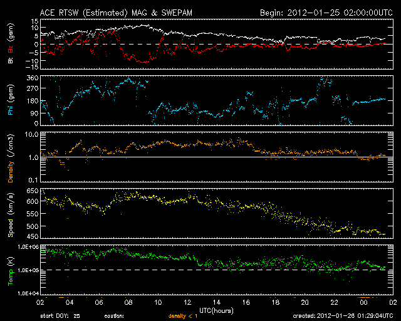The height and width of the screenshot is (321, 401).
Task: Click the "start DOY: 25" footer text
Action: click(60, 316)
